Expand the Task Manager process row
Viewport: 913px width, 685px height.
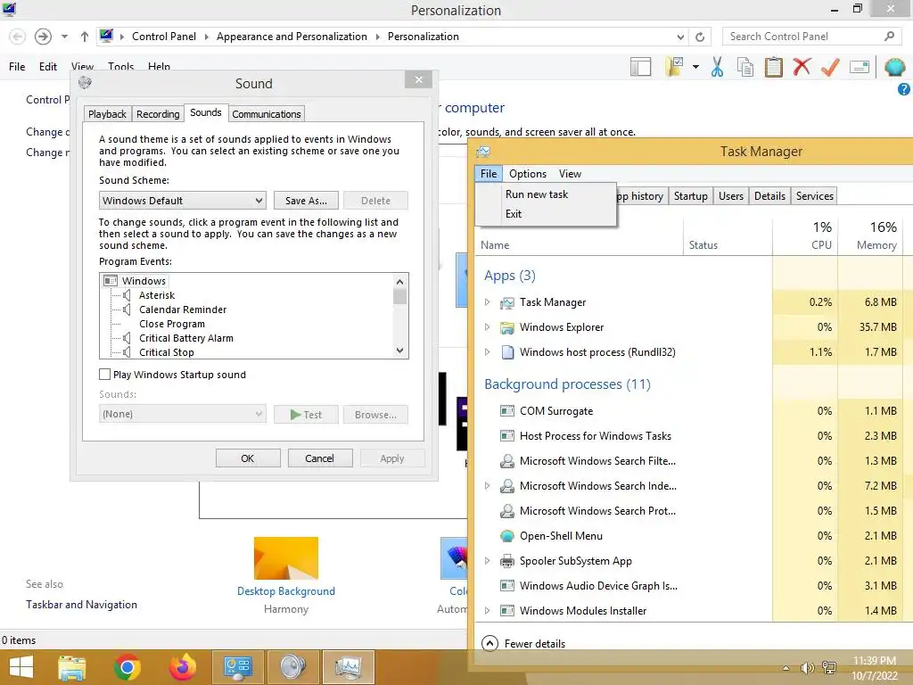point(488,302)
